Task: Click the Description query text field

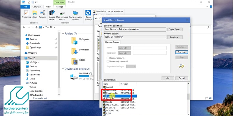Action: click(150, 53)
